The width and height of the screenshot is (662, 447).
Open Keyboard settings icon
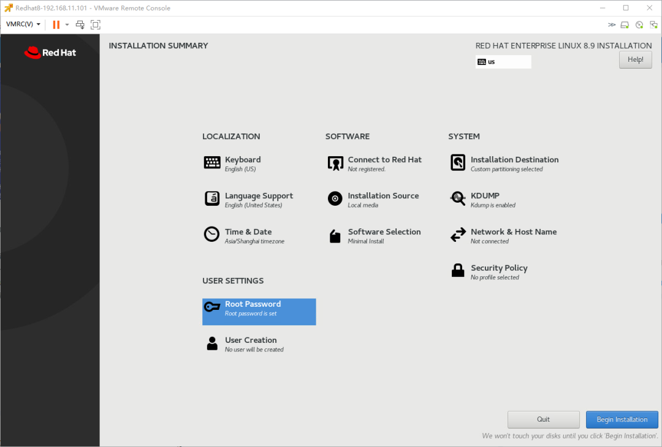[212, 162]
